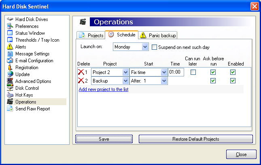The width and height of the screenshot is (261, 165).
Task: Open Send Raw Report page
Action: click(x=33, y=109)
